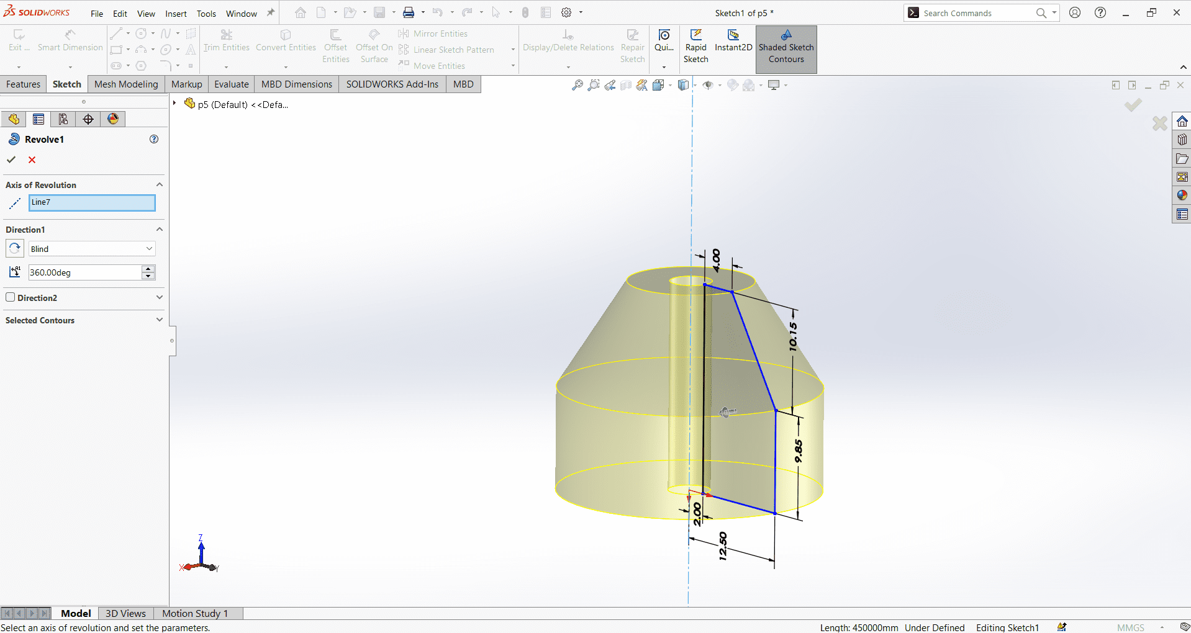
Task: Open the Print dropdown arrow
Action: pos(423,12)
